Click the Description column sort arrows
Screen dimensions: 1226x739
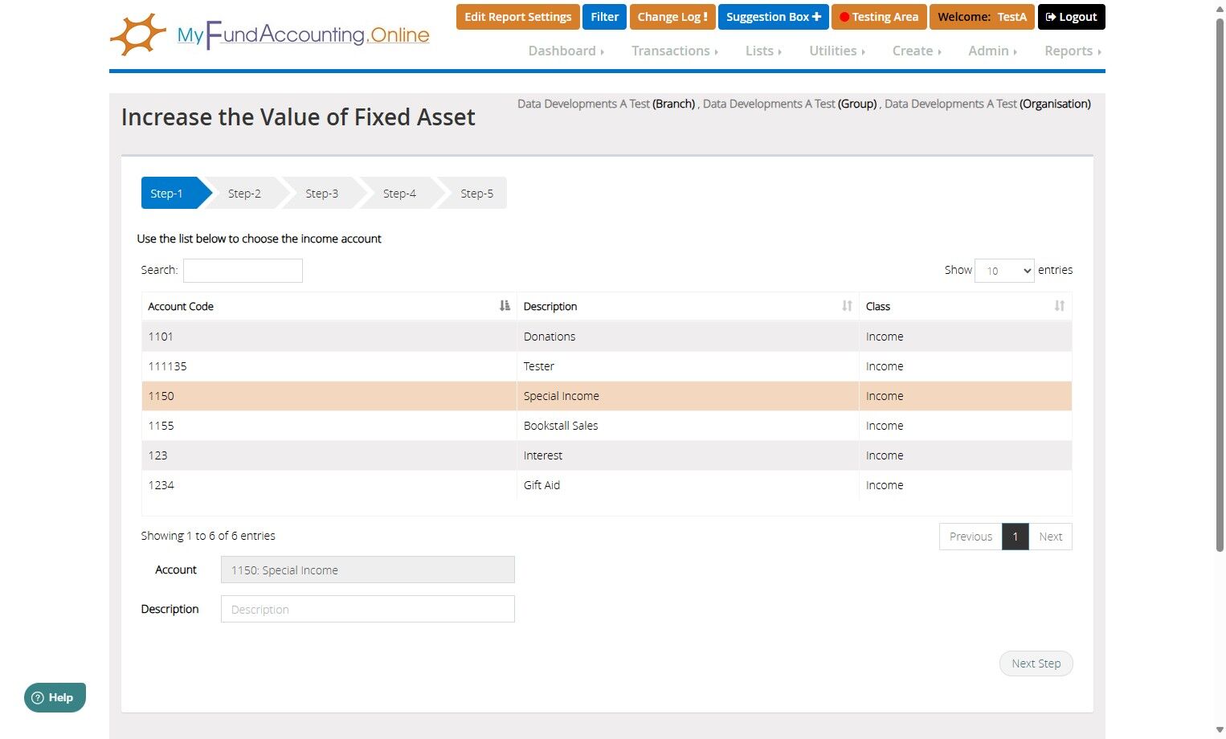[x=847, y=306]
